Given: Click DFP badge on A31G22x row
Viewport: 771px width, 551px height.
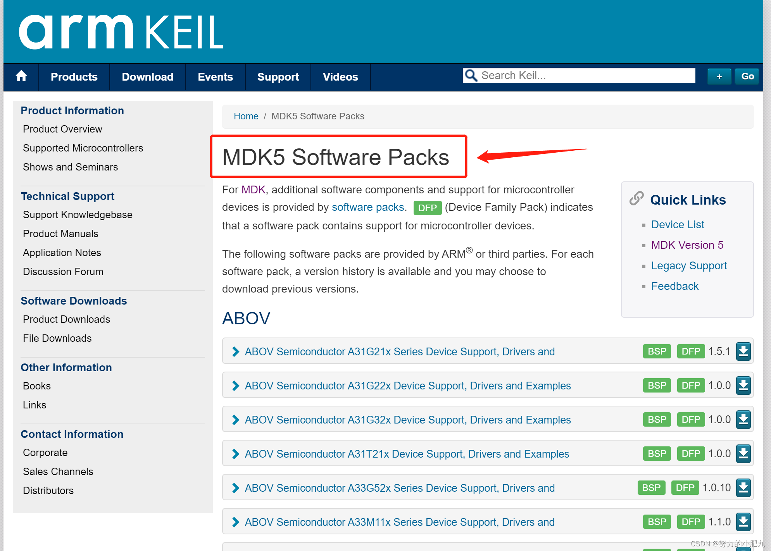Looking at the screenshot, I should point(691,386).
